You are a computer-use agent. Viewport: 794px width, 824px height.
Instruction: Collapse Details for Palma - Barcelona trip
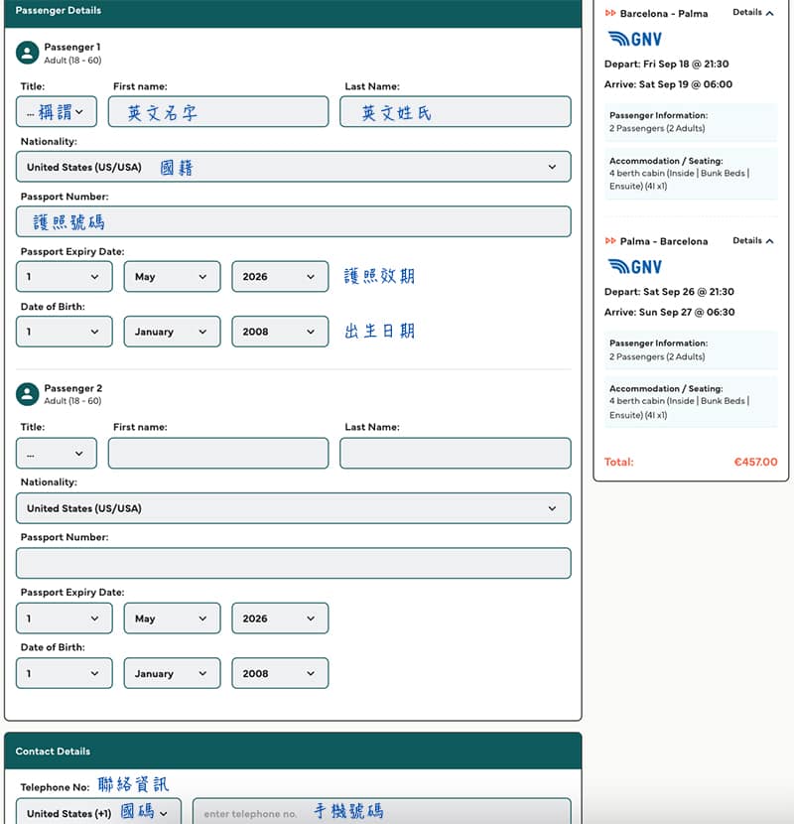point(753,240)
